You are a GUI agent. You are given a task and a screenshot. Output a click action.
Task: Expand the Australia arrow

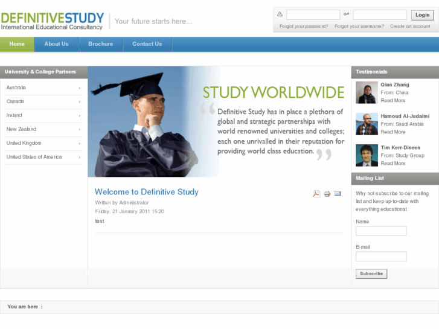point(80,88)
